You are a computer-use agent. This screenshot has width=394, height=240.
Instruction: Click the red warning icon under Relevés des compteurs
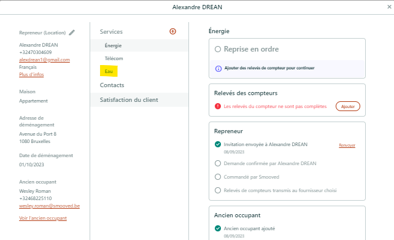(x=218, y=106)
